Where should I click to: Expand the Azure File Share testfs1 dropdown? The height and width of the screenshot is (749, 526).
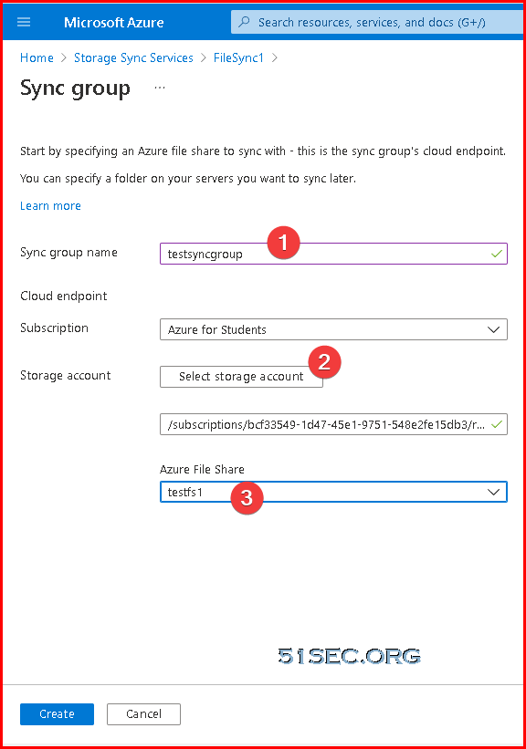click(x=333, y=492)
